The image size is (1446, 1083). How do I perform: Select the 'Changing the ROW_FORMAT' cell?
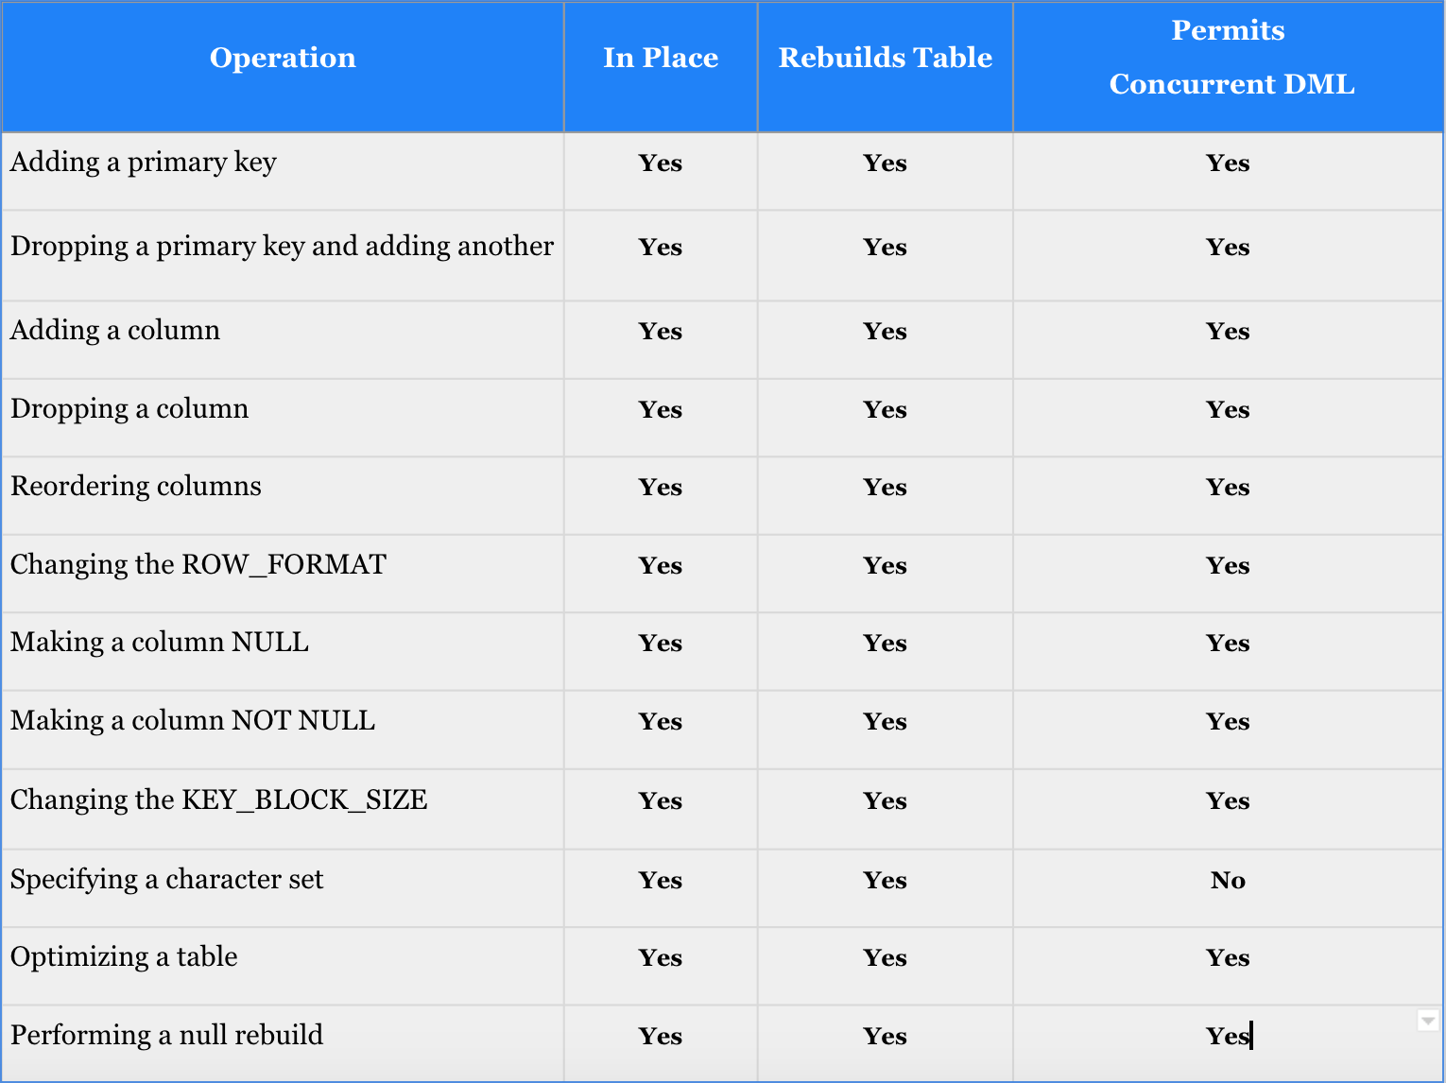pos(198,565)
